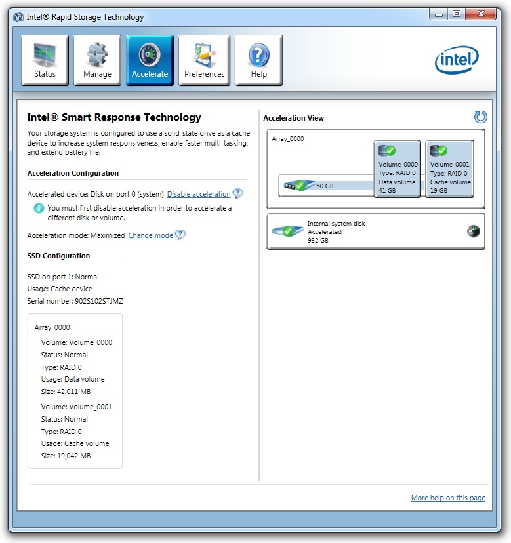Click the Intel logo

(x=457, y=60)
